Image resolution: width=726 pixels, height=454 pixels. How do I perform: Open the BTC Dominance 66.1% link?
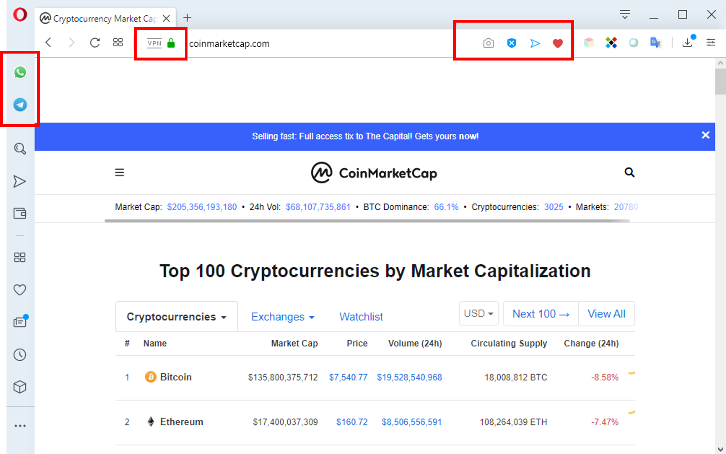coord(446,207)
